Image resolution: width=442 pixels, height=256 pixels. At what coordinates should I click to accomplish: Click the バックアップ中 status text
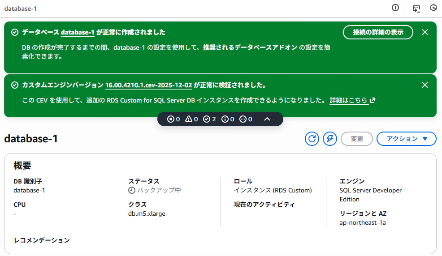pos(159,191)
